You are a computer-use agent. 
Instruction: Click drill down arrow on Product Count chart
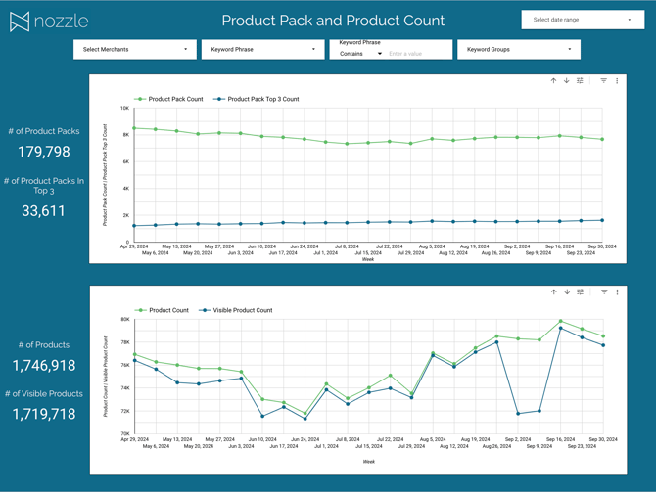point(567,292)
